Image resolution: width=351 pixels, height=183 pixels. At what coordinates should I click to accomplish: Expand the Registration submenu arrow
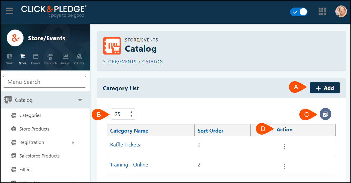coord(74,142)
